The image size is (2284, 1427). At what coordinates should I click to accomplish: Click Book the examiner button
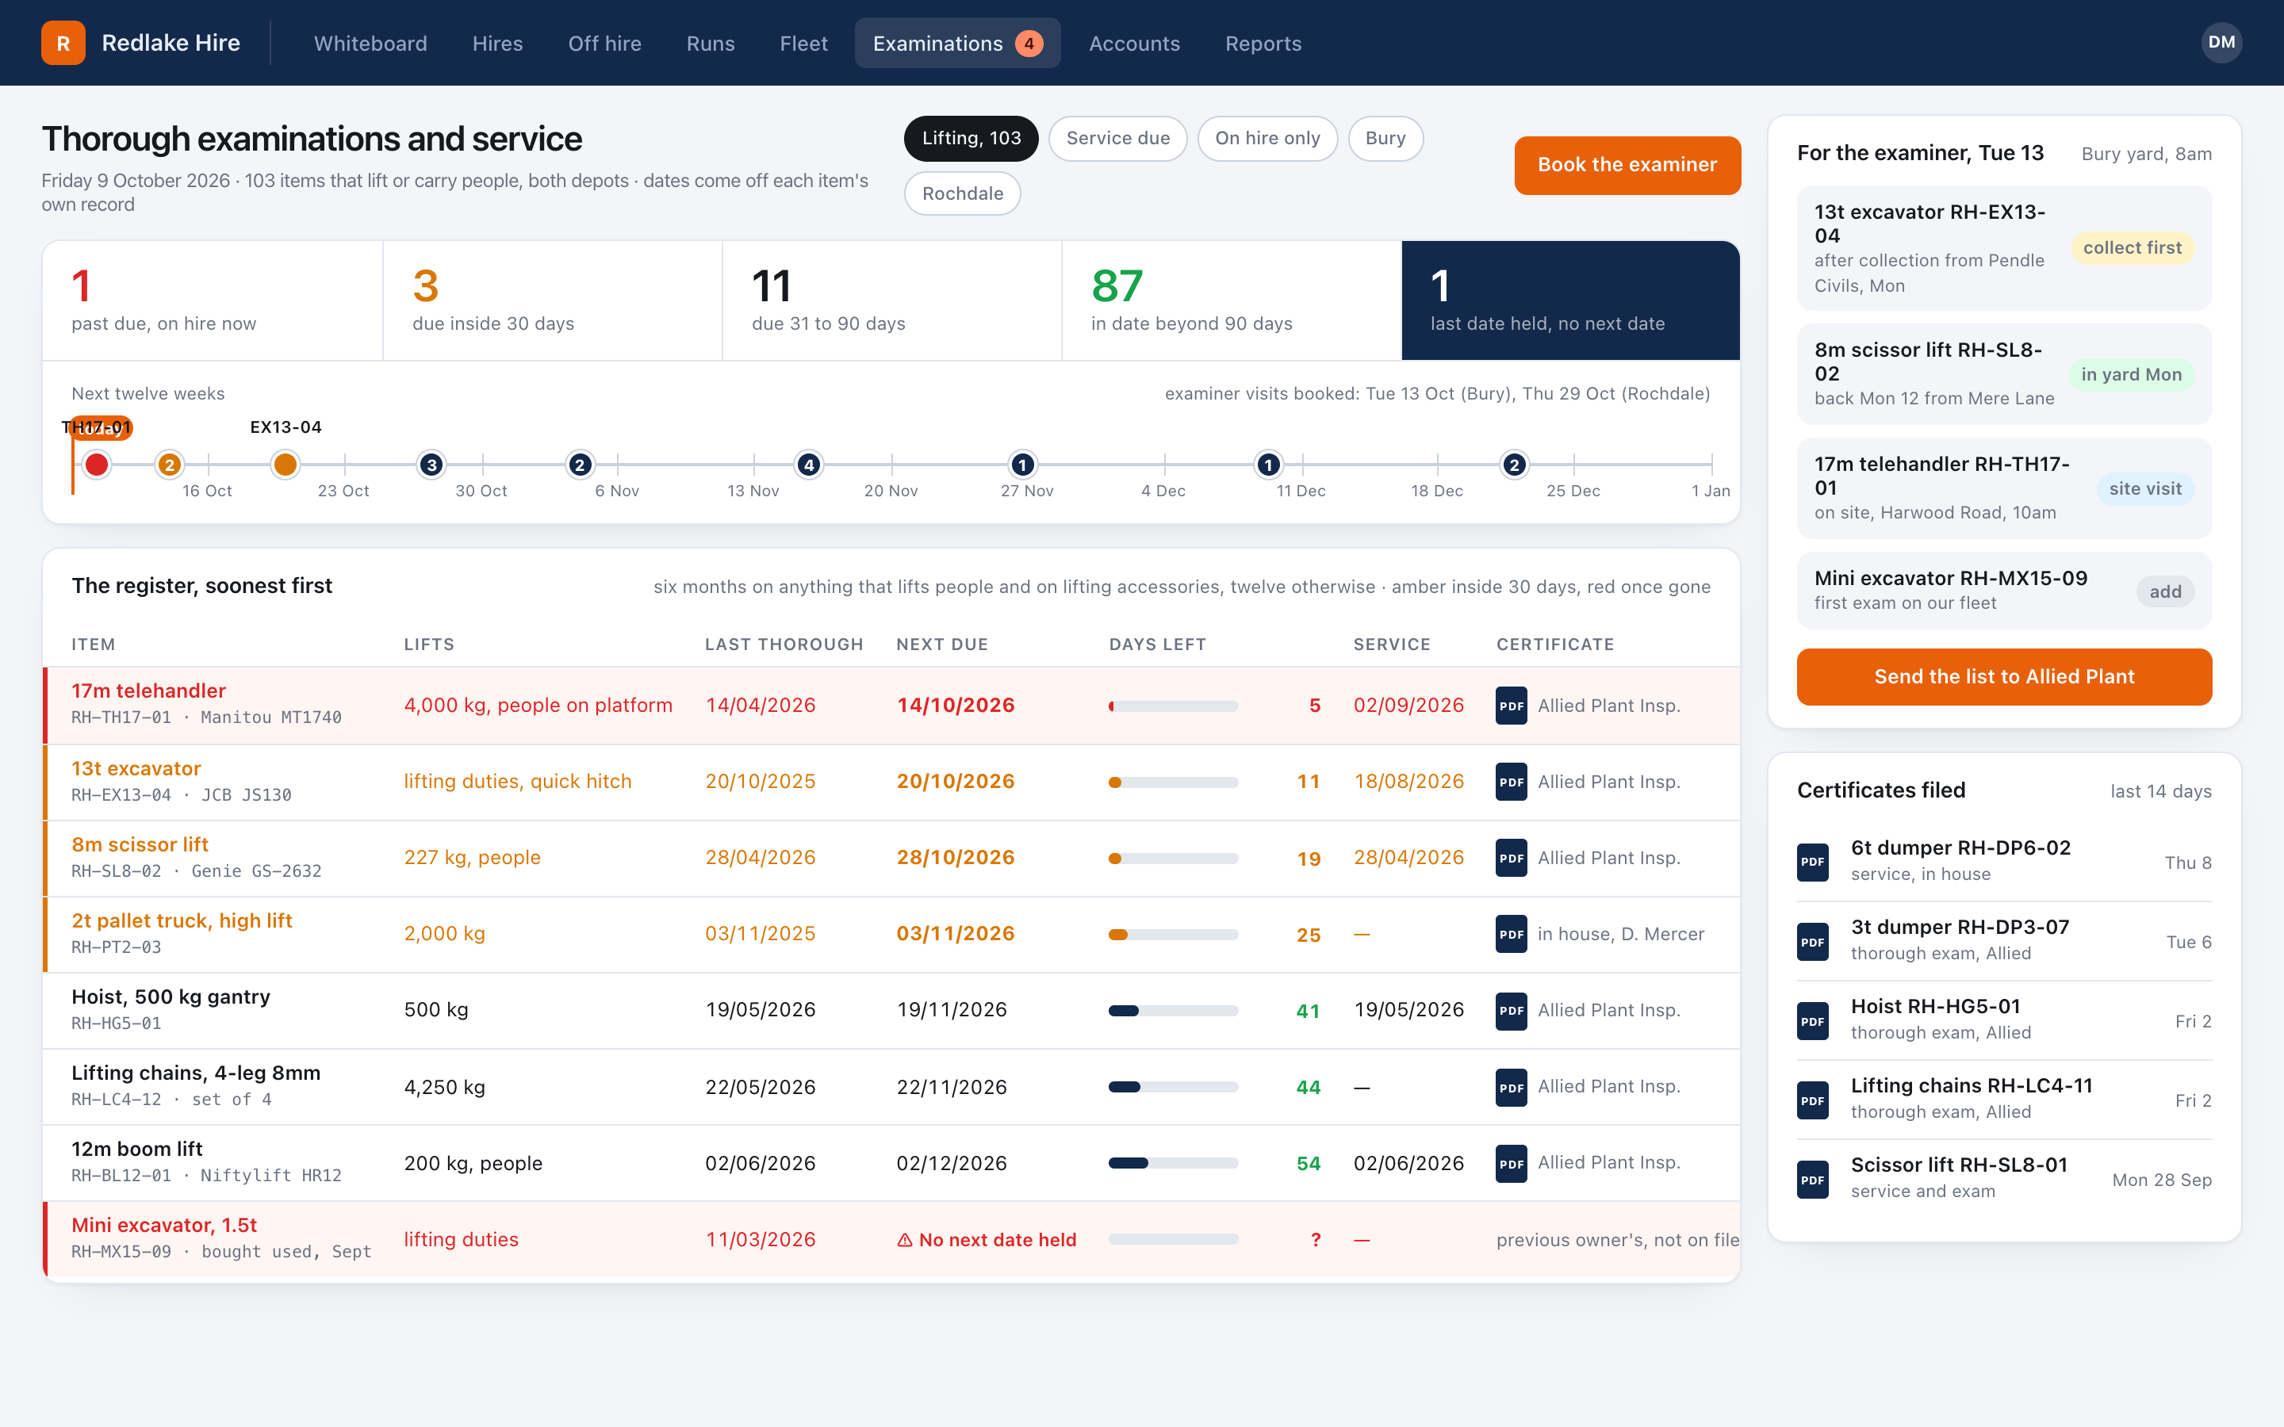coord(1627,165)
